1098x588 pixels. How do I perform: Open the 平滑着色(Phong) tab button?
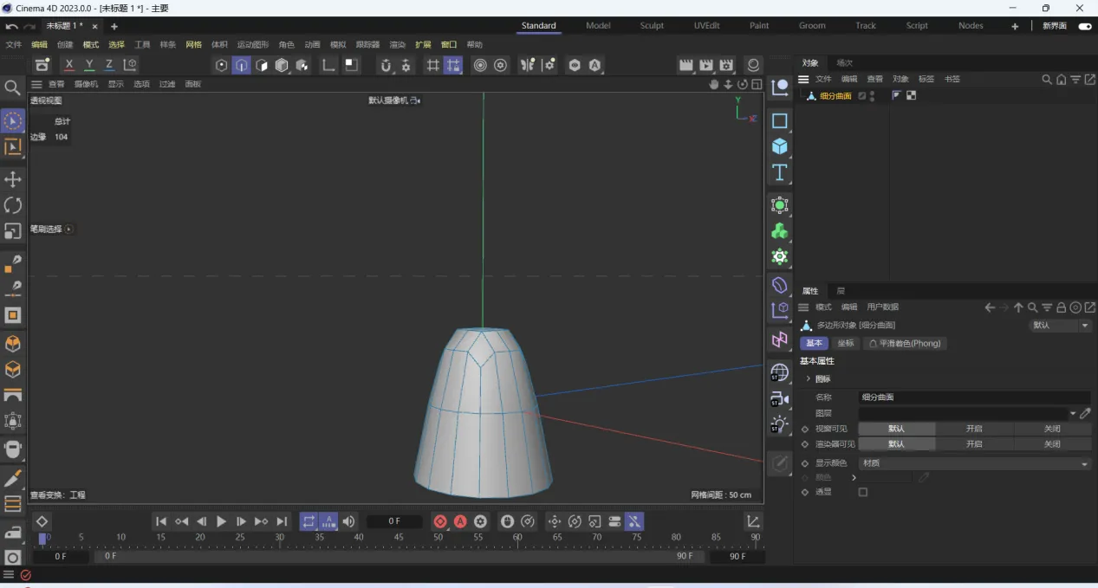[x=904, y=343]
